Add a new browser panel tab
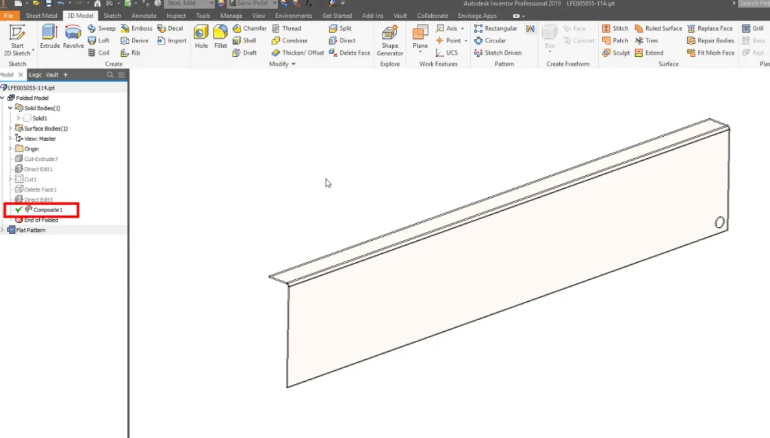Screen dimensions: 770x438 pyautogui.click(x=65, y=75)
